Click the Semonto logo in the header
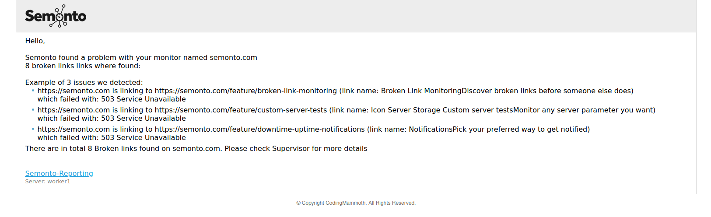 pos(56,16)
